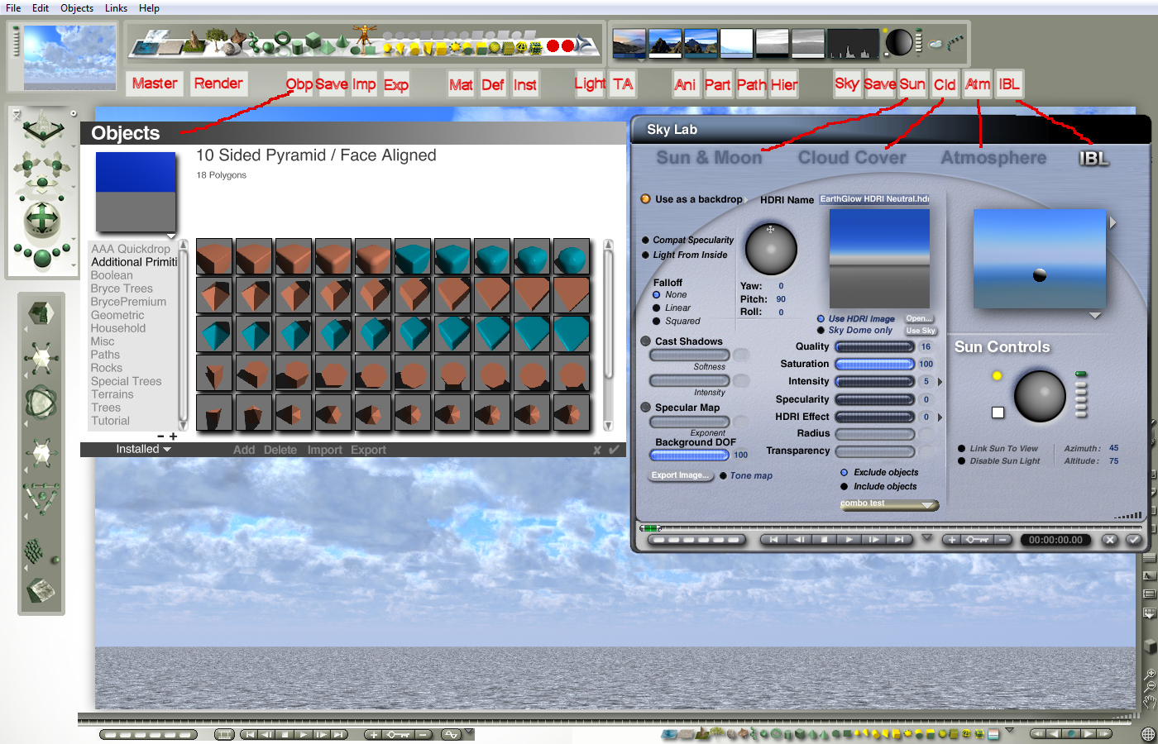Accept Objects library with the checkmark icon
The width and height of the screenshot is (1158, 744).
pyautogui.click(x=614, y=450)
